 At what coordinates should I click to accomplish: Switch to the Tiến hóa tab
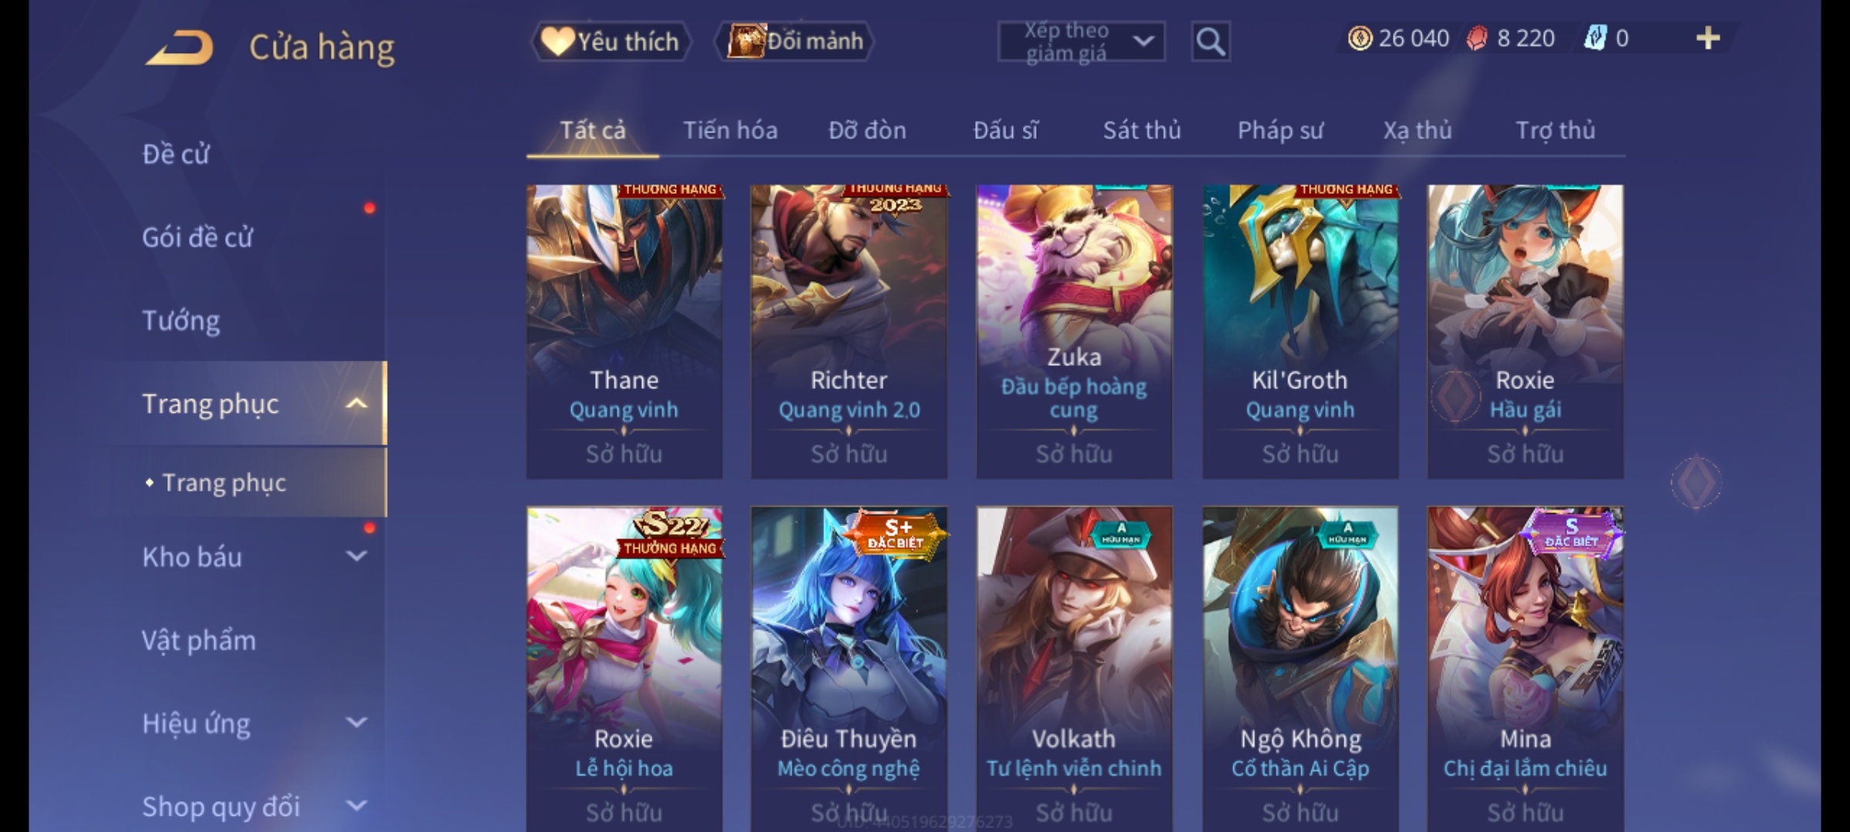(x=730, y=130)
